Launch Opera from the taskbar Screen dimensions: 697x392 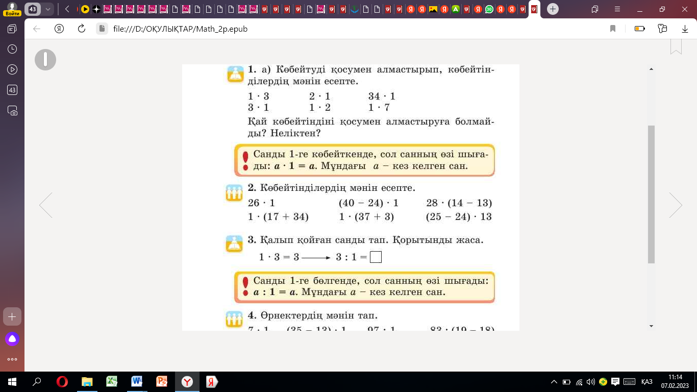[62, 382]
